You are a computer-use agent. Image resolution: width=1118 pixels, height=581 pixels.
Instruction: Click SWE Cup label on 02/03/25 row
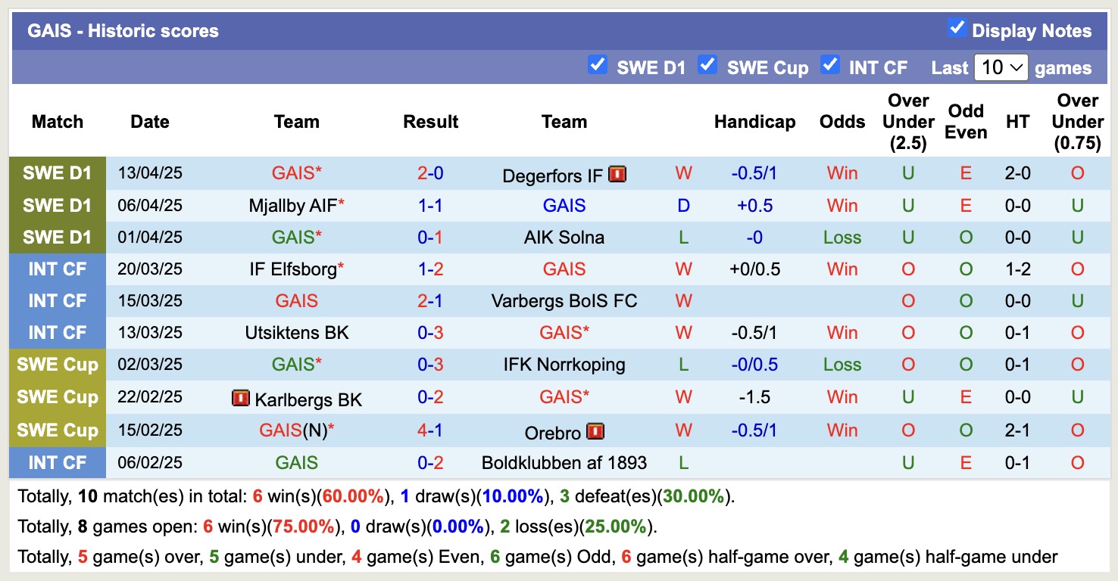[x=58, y=365]
